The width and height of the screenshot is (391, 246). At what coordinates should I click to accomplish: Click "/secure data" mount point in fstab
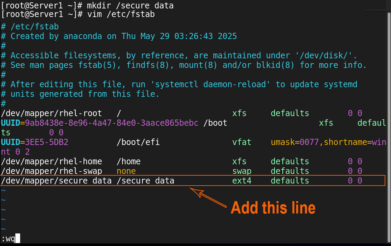pos(145,181)
